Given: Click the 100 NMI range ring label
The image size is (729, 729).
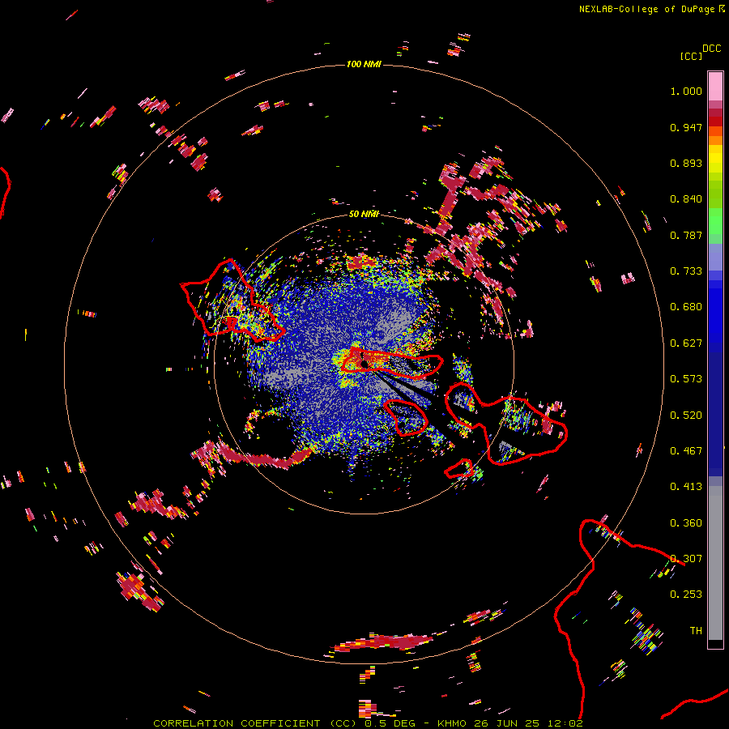Looking at the screenshot, I should point(364,64).
